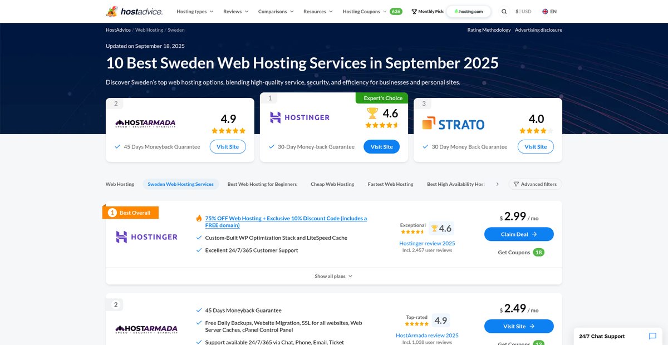Click the five-star rating under HostArmada 4.9

tap(228, 131)
